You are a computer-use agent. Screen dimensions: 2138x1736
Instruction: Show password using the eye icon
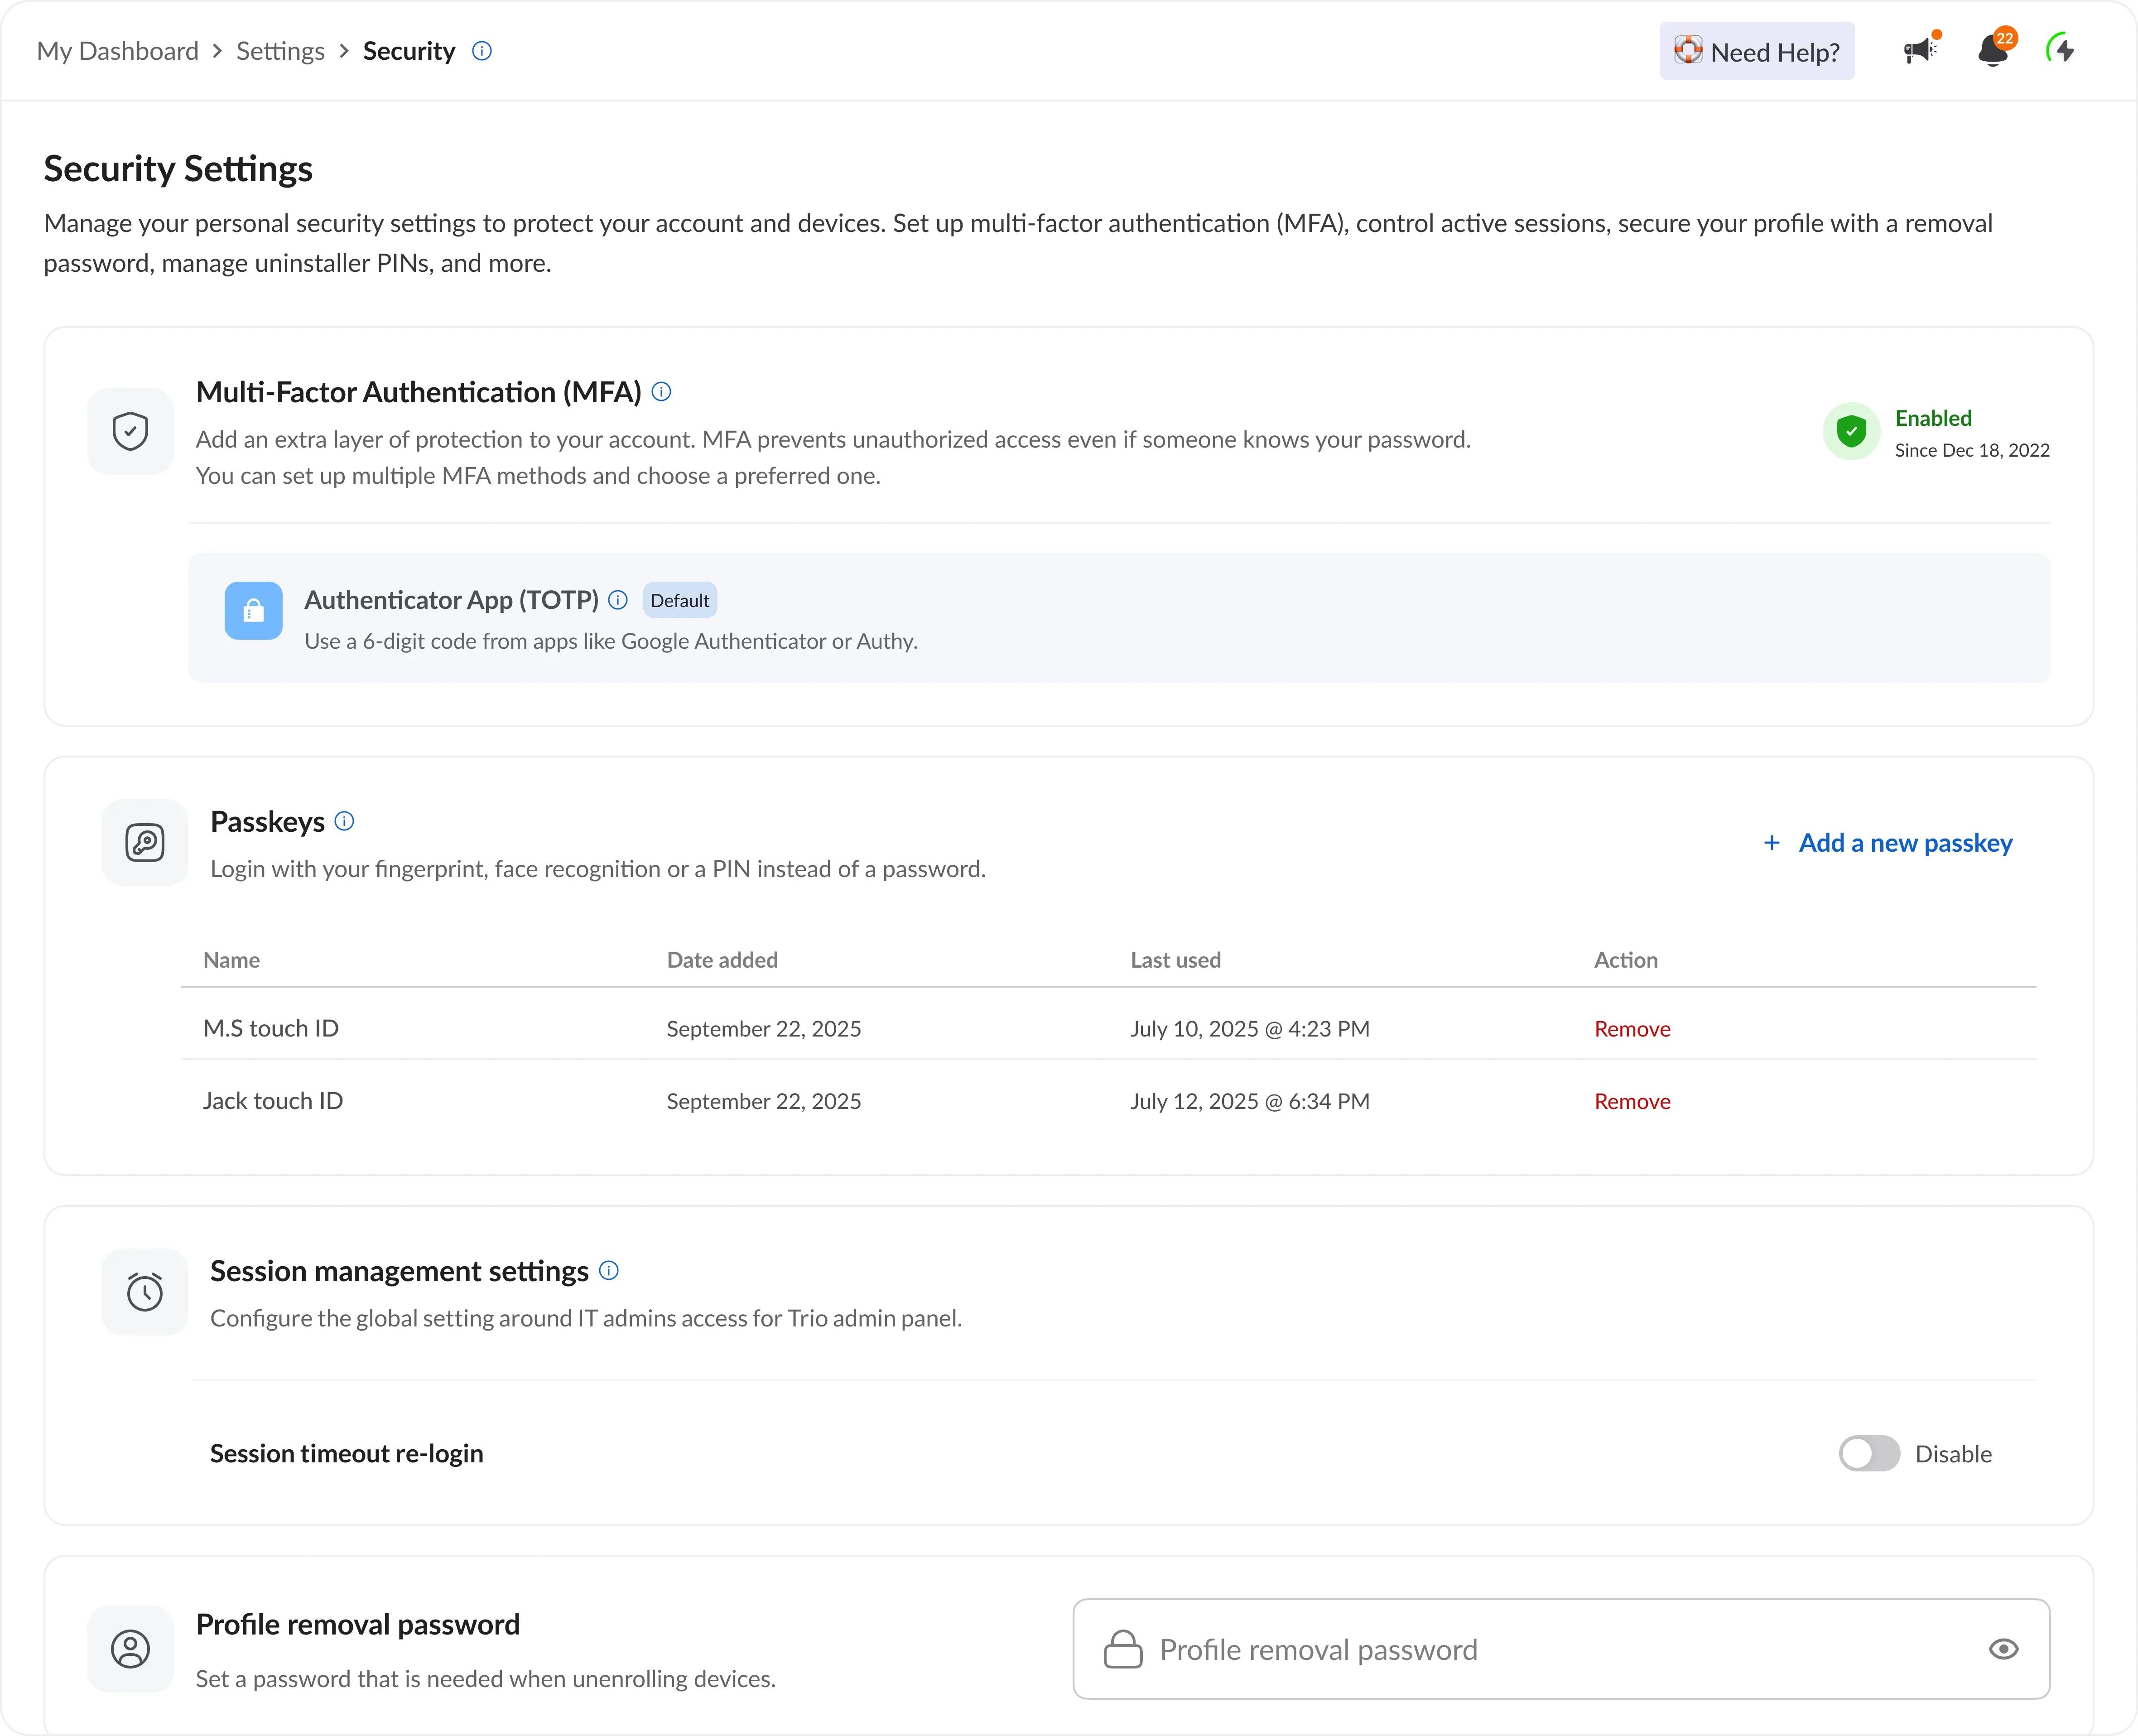click(2003, 1649)
